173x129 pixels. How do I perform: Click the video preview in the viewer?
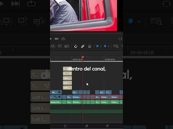tap(84, 15)
